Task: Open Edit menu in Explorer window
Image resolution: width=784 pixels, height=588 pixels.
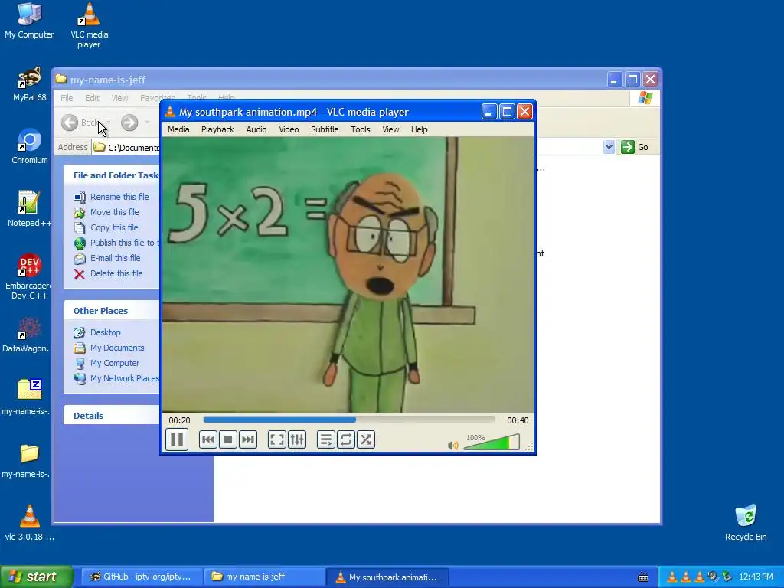Action: click(x=92, y=98)
